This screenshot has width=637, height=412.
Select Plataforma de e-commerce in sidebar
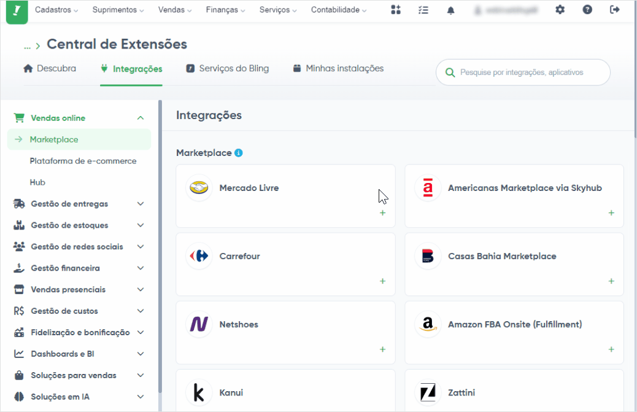coord(83,161)
